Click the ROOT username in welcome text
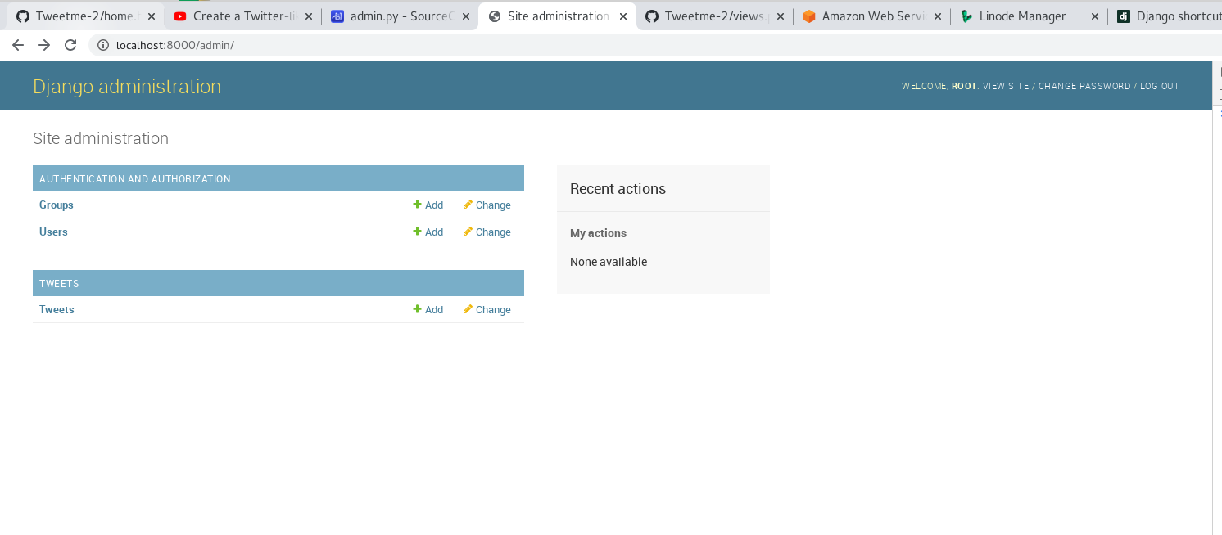The height and width of the screenshot is (535, 1222). [964, 86]
